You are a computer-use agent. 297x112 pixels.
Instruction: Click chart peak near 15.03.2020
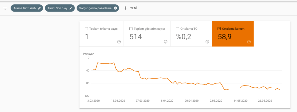tap(114, 63)
